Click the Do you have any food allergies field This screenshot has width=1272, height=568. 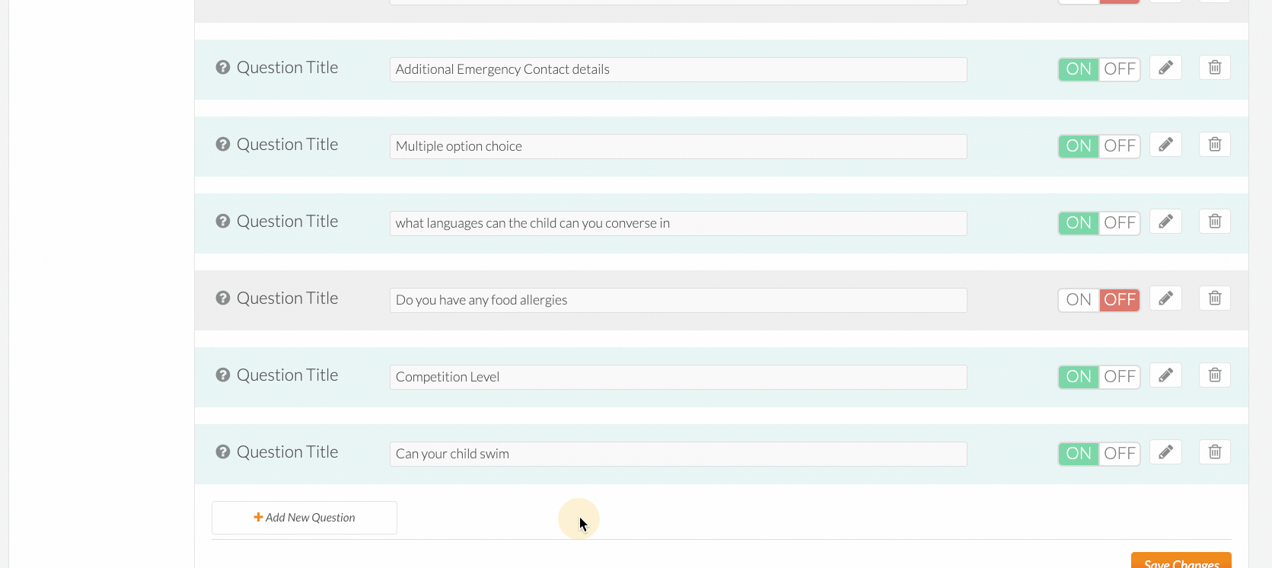[x=678, y=300]
